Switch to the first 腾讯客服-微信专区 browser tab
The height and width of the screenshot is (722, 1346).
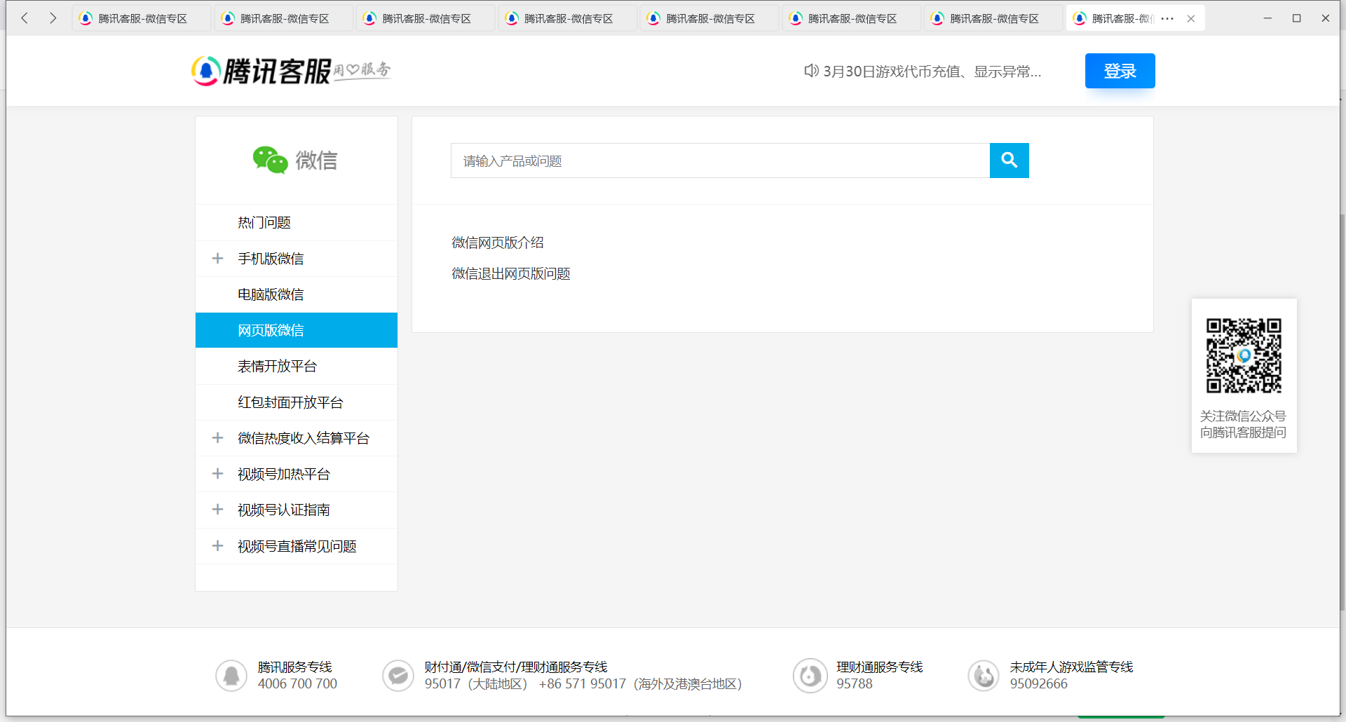click(x=142, y=19)
